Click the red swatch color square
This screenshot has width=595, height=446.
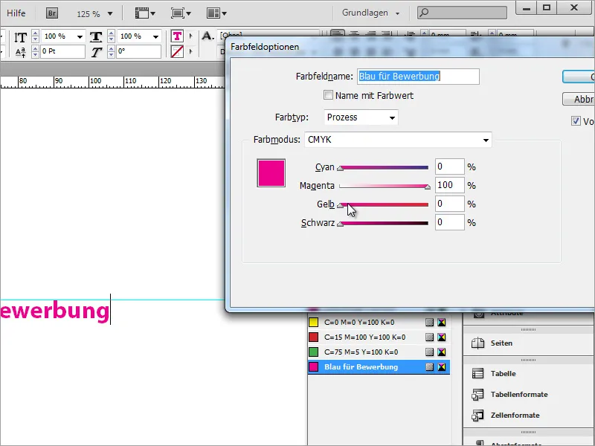313,337
